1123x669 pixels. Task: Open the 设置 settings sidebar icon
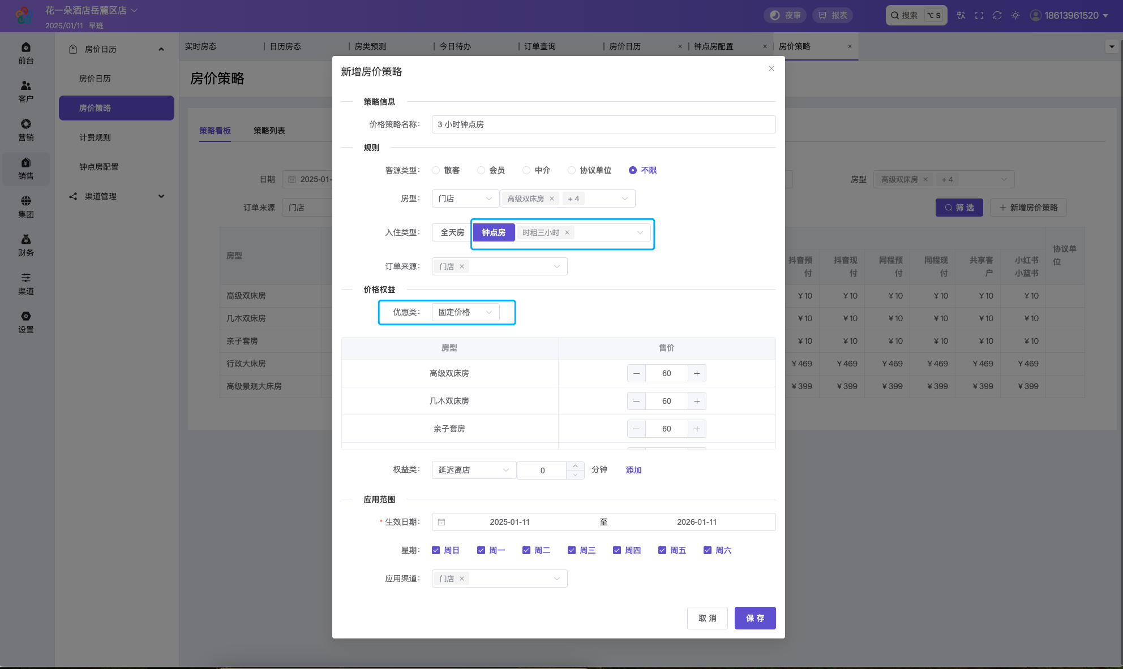[x=26, y=322]
